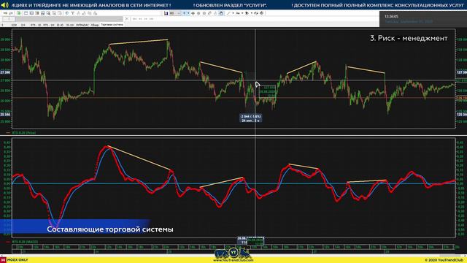467x263 pixels.
Task: Click the black play arrow pointer tool
Action: (247, 13)
